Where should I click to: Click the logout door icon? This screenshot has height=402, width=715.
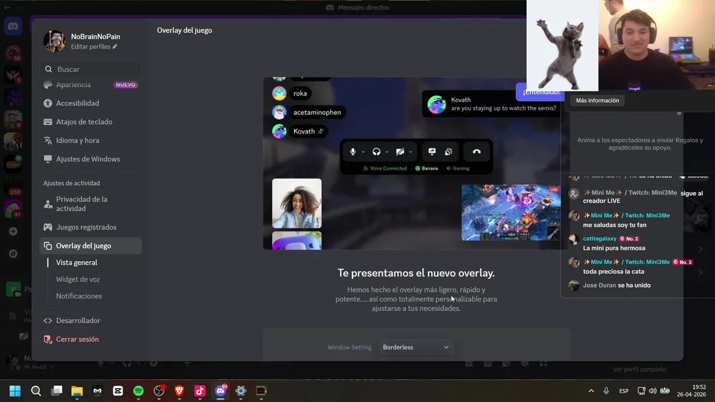pyautogui.click(x=48, y=339)
